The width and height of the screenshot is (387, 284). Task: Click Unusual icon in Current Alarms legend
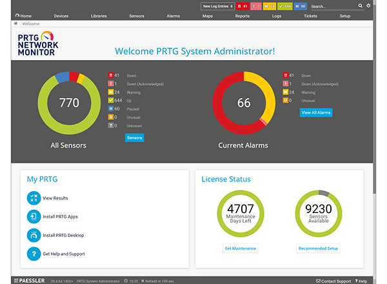click(x=285, y=100)
